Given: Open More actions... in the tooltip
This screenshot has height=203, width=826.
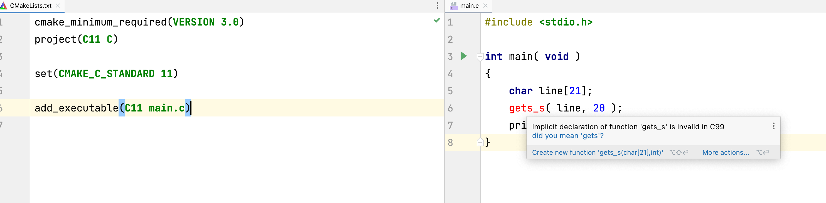Looking at the screenshot, I should point(726,153).
